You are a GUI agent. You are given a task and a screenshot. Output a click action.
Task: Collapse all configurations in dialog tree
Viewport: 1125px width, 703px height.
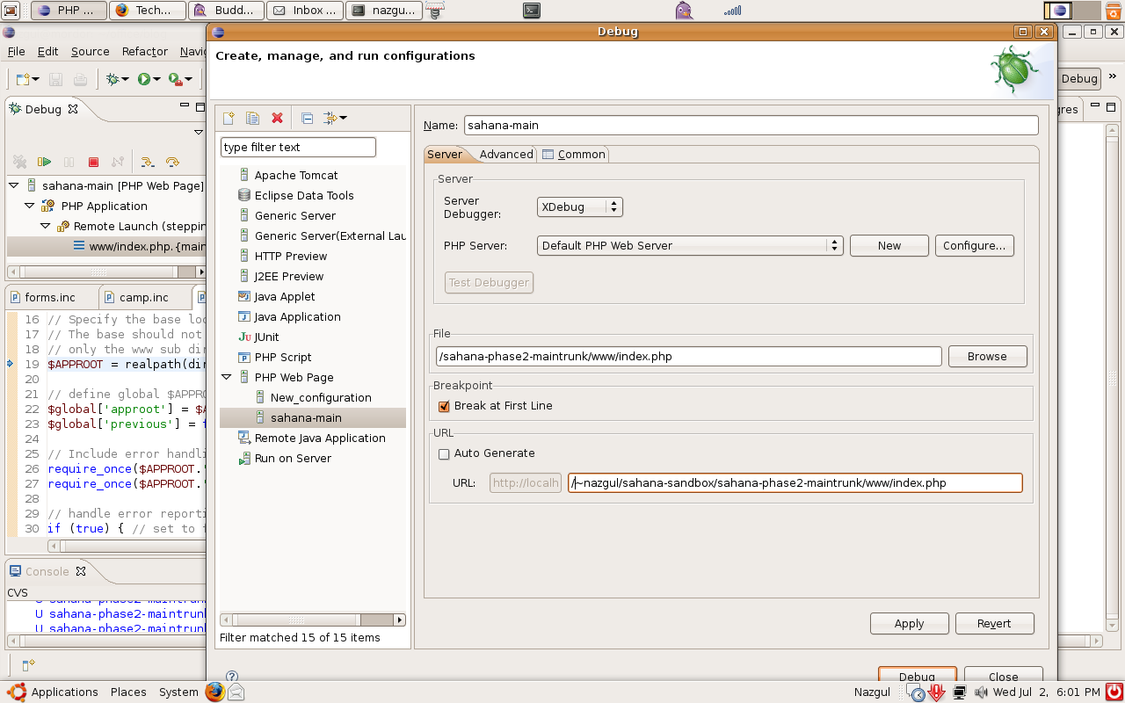(307, 118)
